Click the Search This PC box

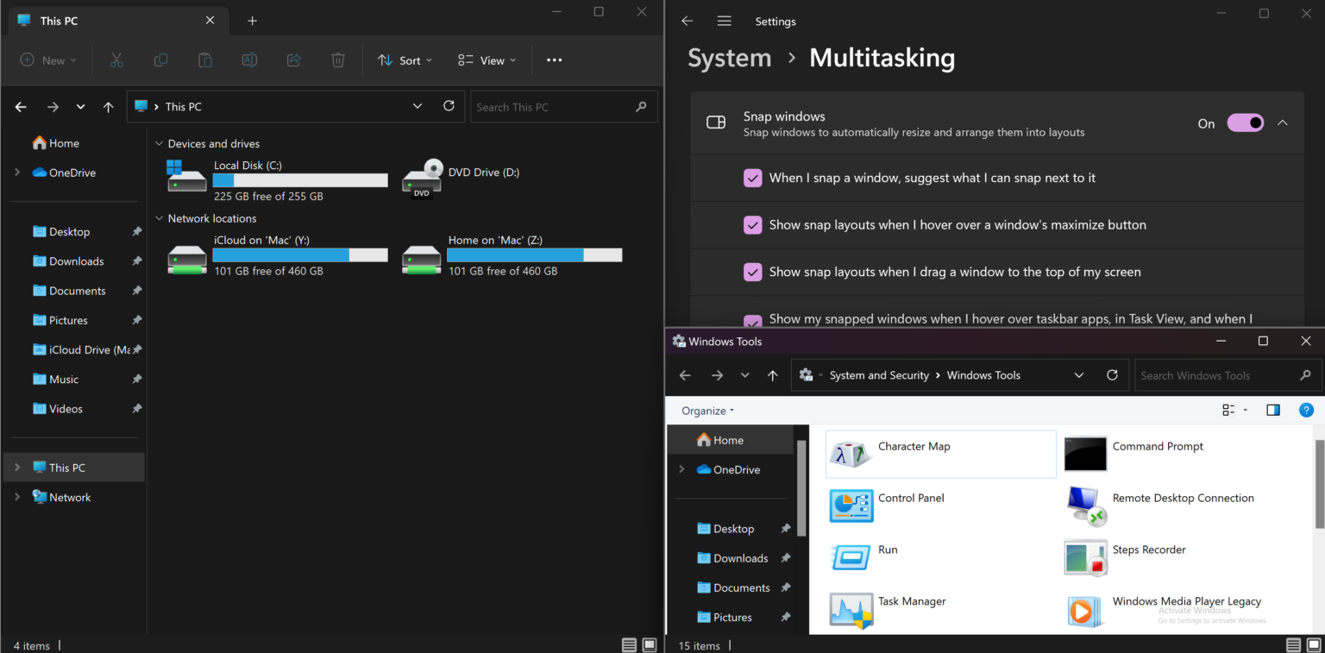(x=559, y=106)
